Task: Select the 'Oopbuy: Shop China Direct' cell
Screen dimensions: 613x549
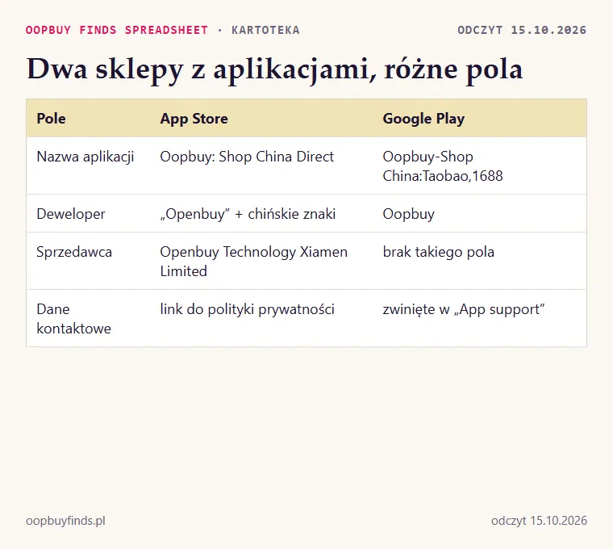Action: pyautogui.click(x=247, y=157)
